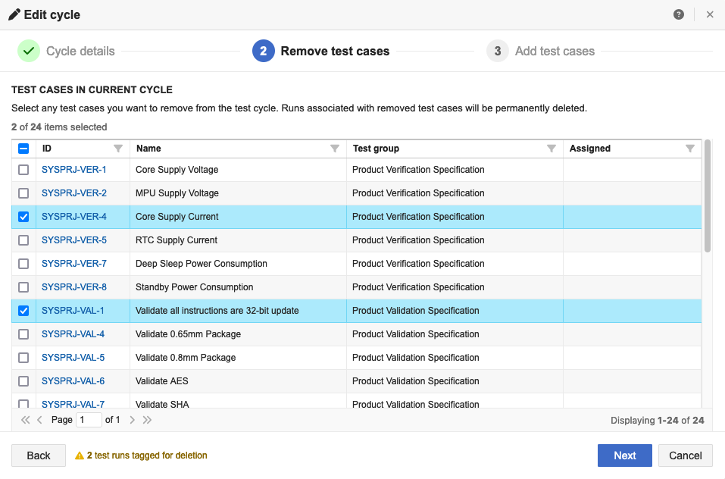Open the SYSPRJ-VER-1 link
The image size is (725, 479).
pyautogui.click(x=74, y=170)
